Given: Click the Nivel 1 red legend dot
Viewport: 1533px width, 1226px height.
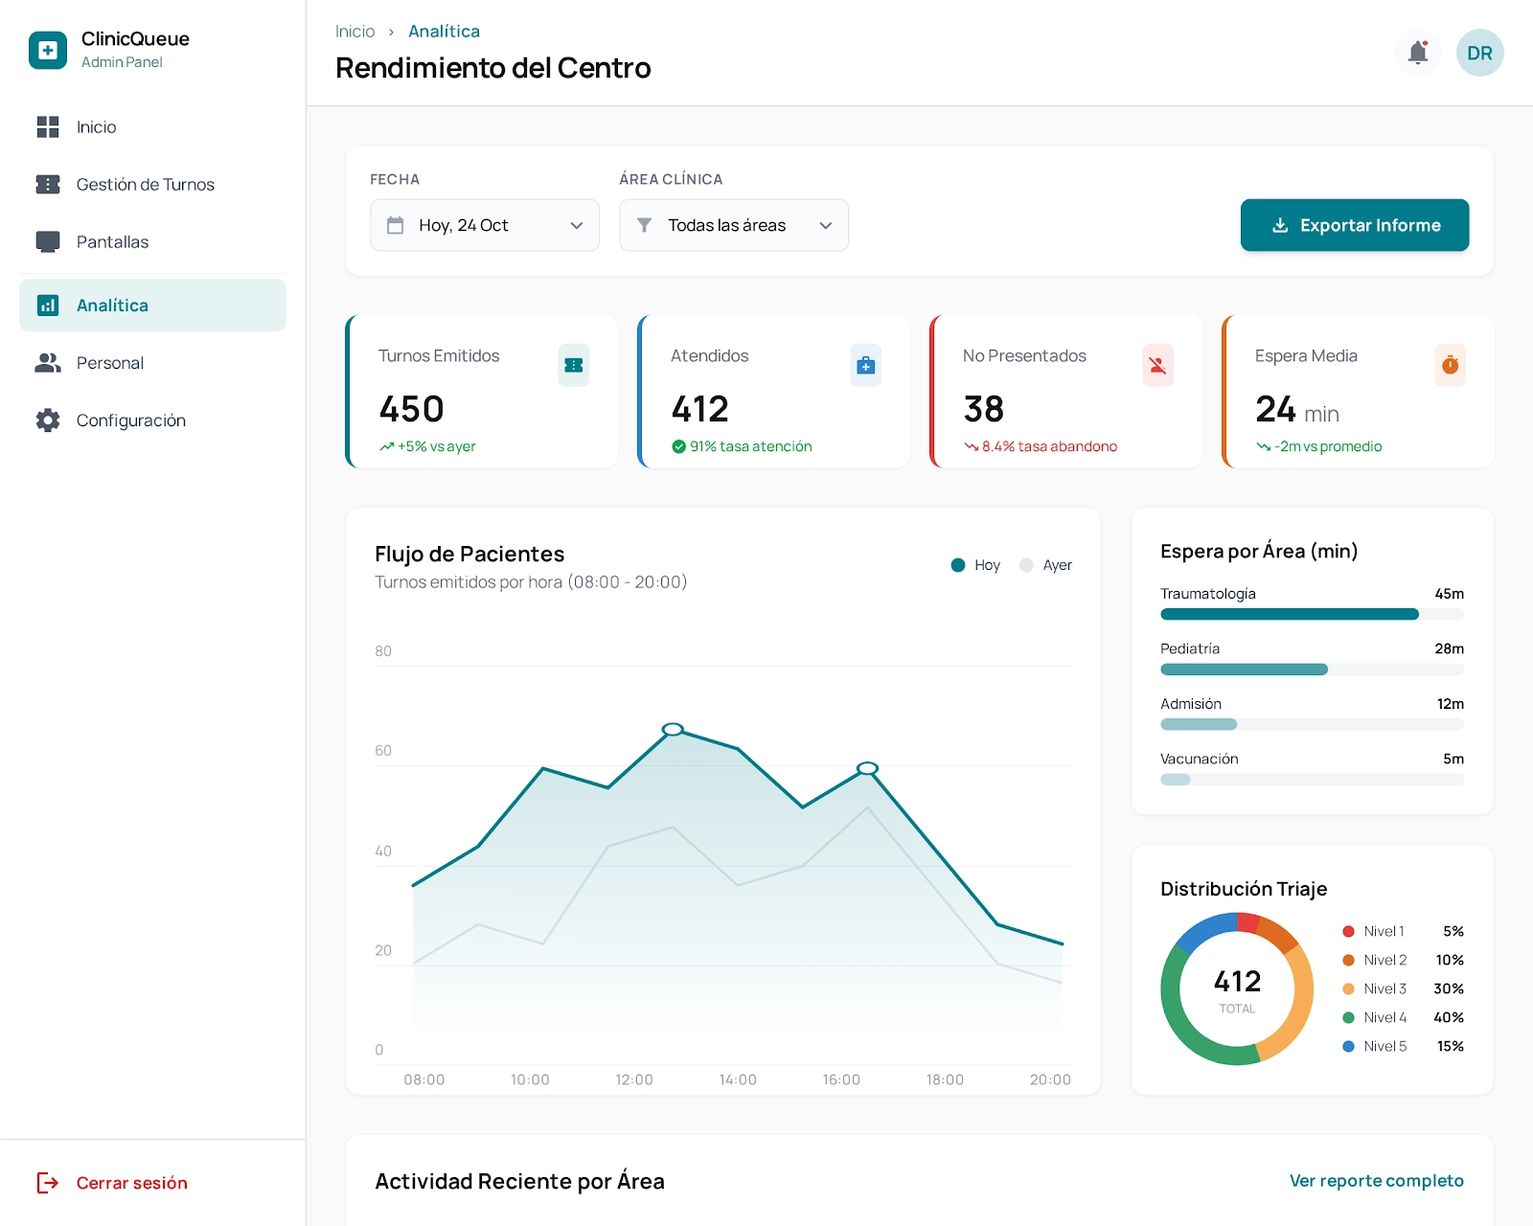Looking at the screenshot, I should [1349, 931].
